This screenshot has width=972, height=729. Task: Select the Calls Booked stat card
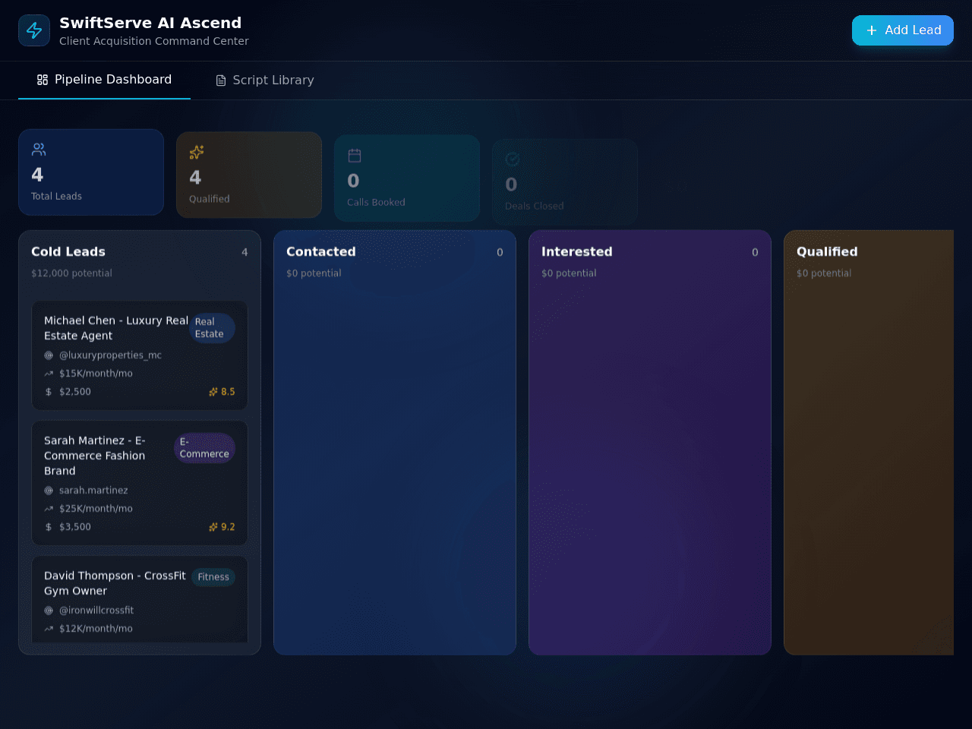[407, 178]
